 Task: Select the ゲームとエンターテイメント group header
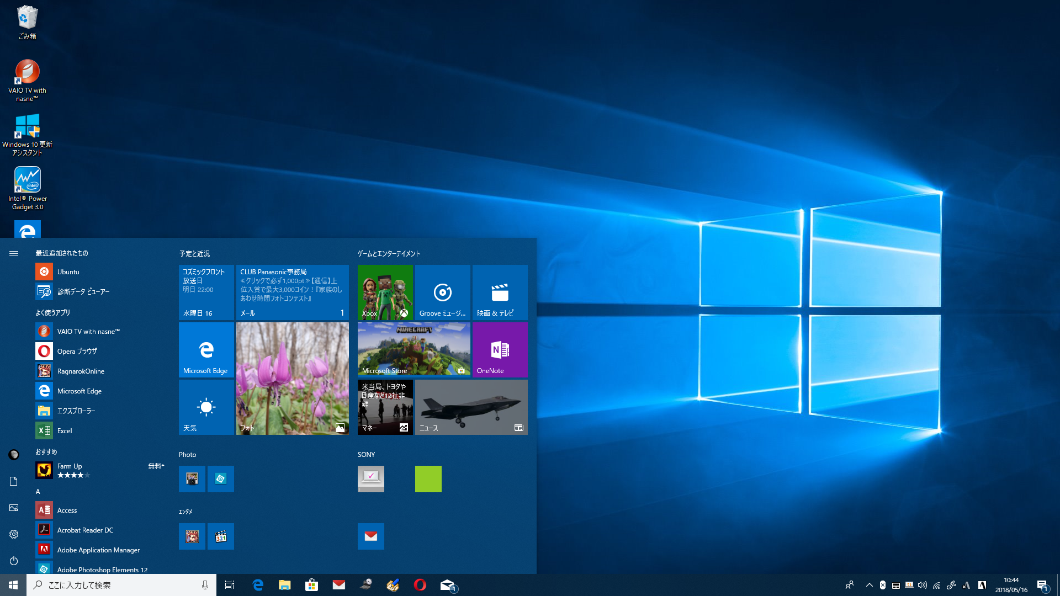tap(389, 254)
